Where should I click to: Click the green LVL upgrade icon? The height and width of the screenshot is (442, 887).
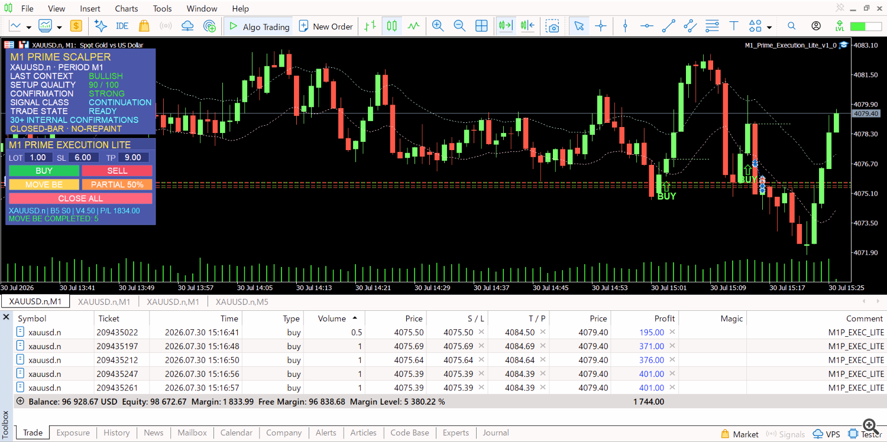840,26
